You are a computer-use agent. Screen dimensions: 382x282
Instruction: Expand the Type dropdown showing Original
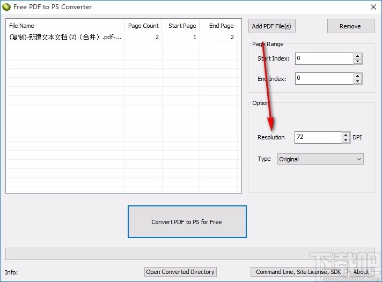(x=320, y=159)
